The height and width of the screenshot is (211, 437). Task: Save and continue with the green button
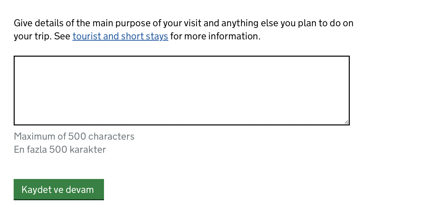[x=59, y=189]
